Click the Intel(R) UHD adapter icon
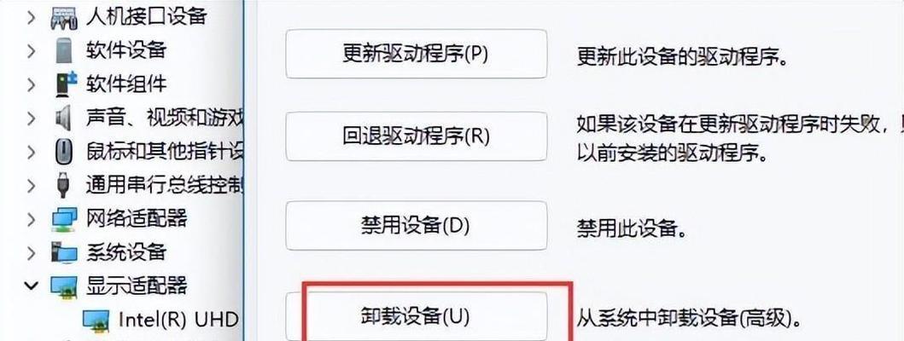This screenshot has width=904, height=341. [x=95, y=319]
